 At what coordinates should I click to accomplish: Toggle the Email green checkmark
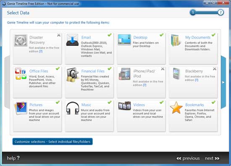click(x=110, y=35)
